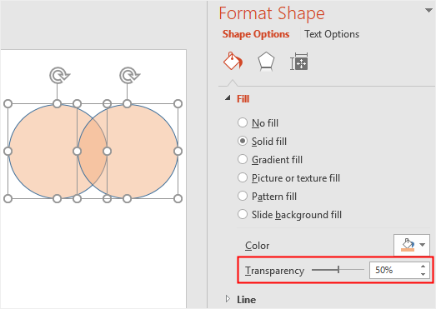This screenshot has width=436, height=309.
Task: Click the Transparency slider track
Action: pyautogui.click(x=338, y=270)
